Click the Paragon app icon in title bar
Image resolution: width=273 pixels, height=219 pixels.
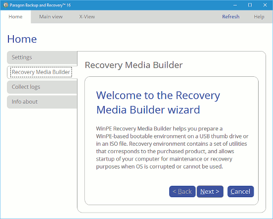click(6, 5)
